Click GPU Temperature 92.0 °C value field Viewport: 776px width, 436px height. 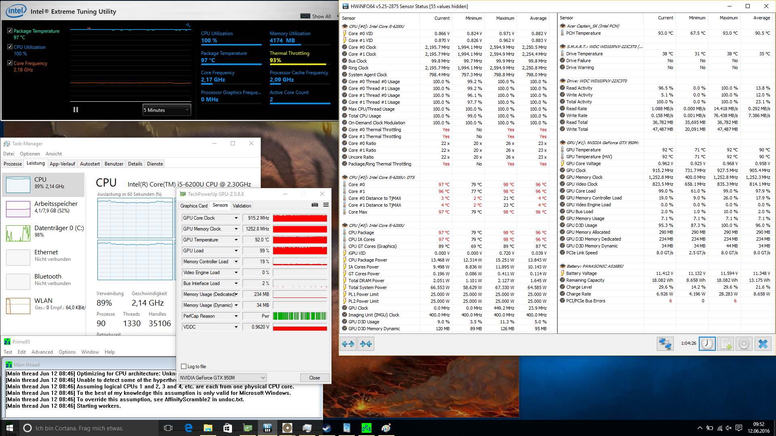pos(257,240)
